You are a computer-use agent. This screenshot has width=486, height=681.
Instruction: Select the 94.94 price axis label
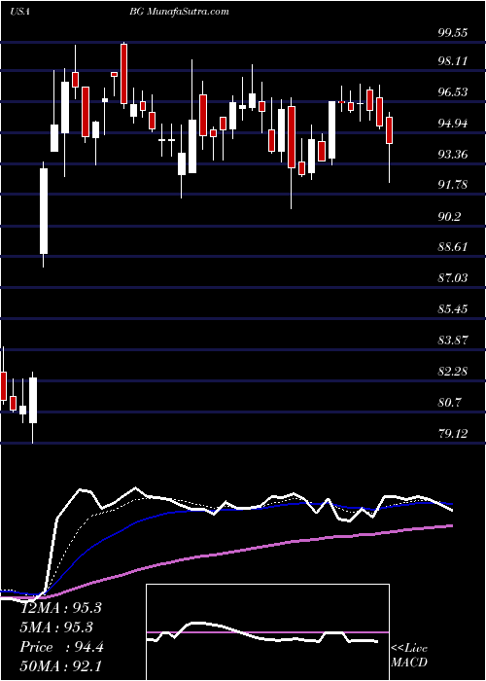point(453,123)
